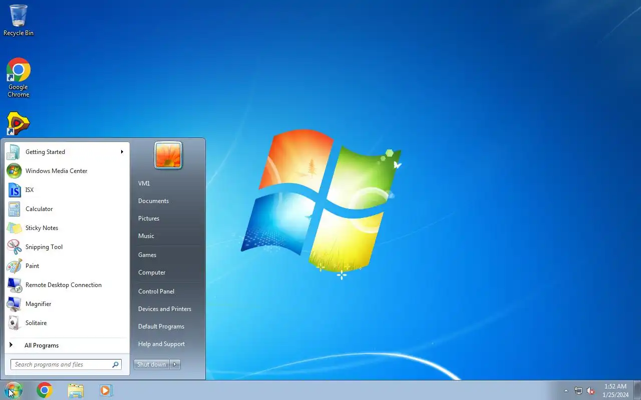
Task: Click the network tray icon
Action: (x=578, y=390)
